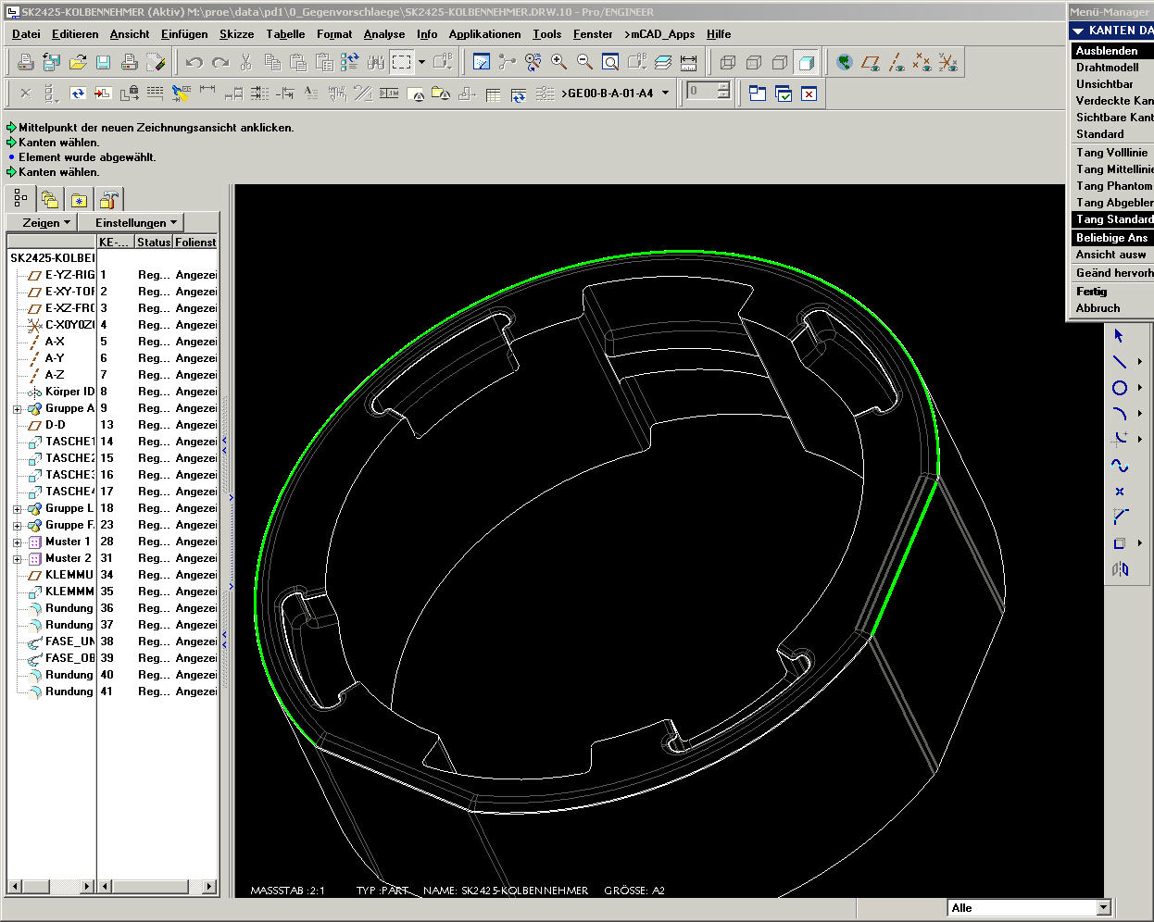
Task: Cut the selection with the scissors icon
Action: pos(246,62)
